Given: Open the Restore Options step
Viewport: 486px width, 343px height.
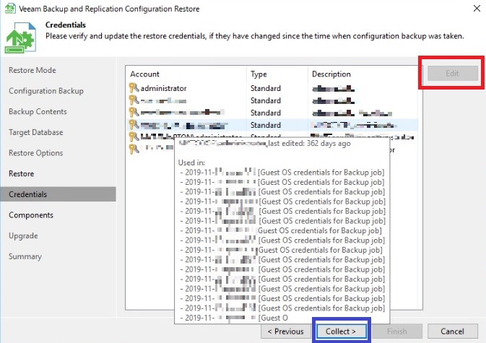Looking at the screenshot, I should [35, 153].
